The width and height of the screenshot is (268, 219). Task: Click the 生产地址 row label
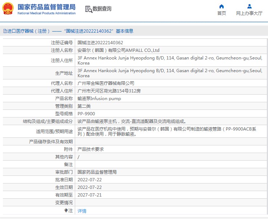(64, 73)
